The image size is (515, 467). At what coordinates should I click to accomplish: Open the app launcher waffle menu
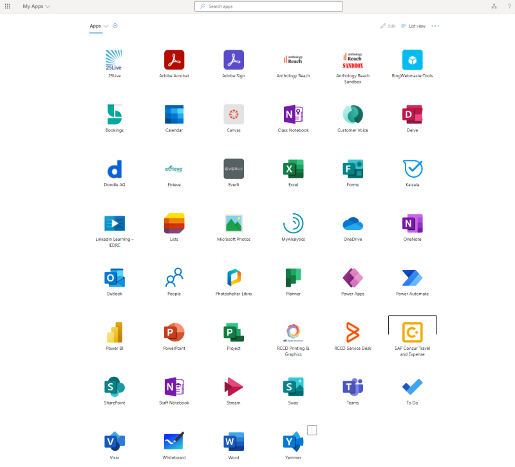[7, 6]
